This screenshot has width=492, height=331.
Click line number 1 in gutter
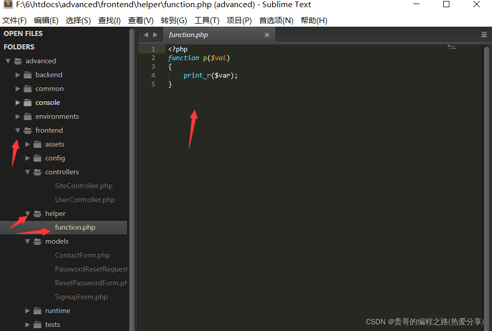pos(153,49)
